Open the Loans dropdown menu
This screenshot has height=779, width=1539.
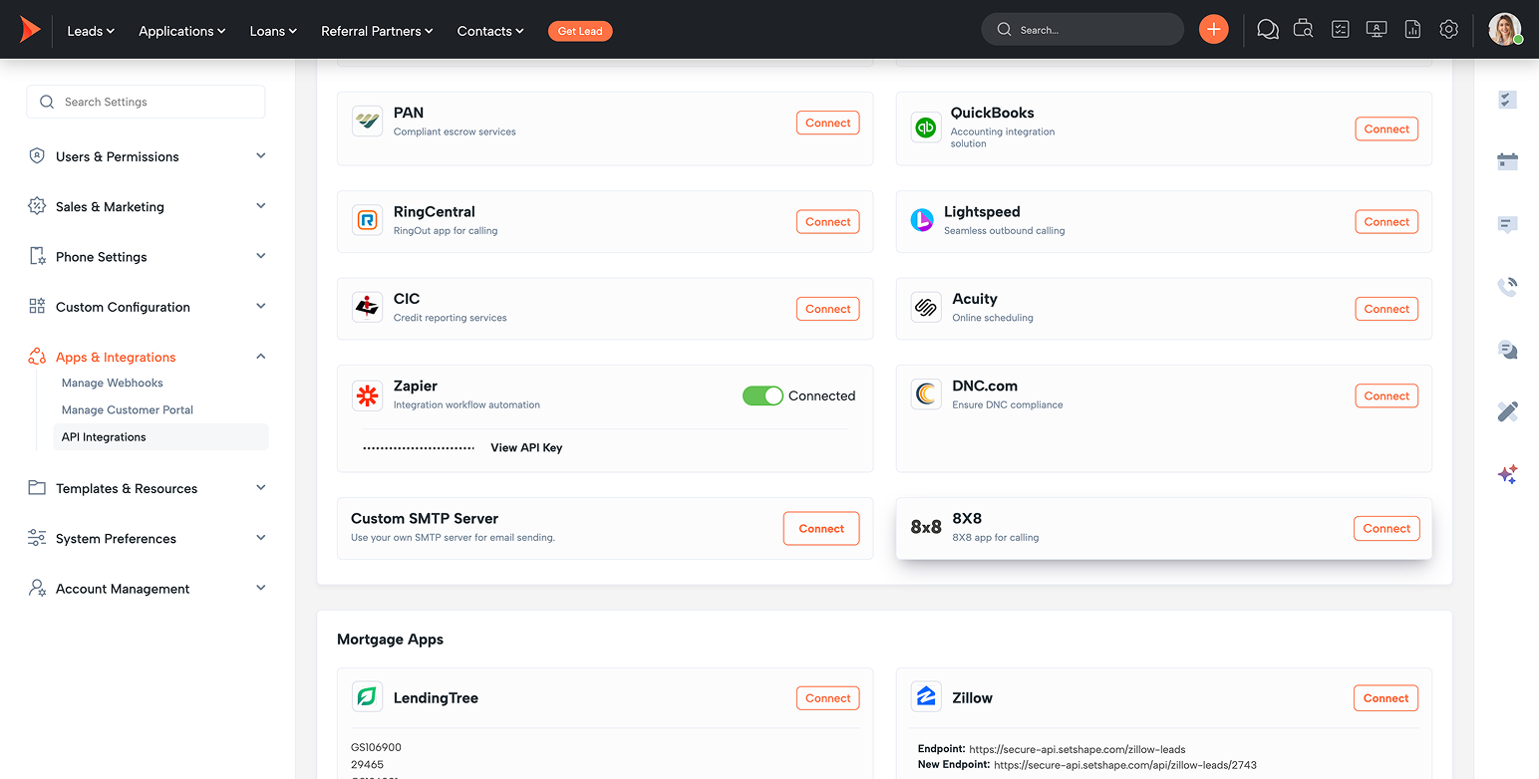(273, 31)
